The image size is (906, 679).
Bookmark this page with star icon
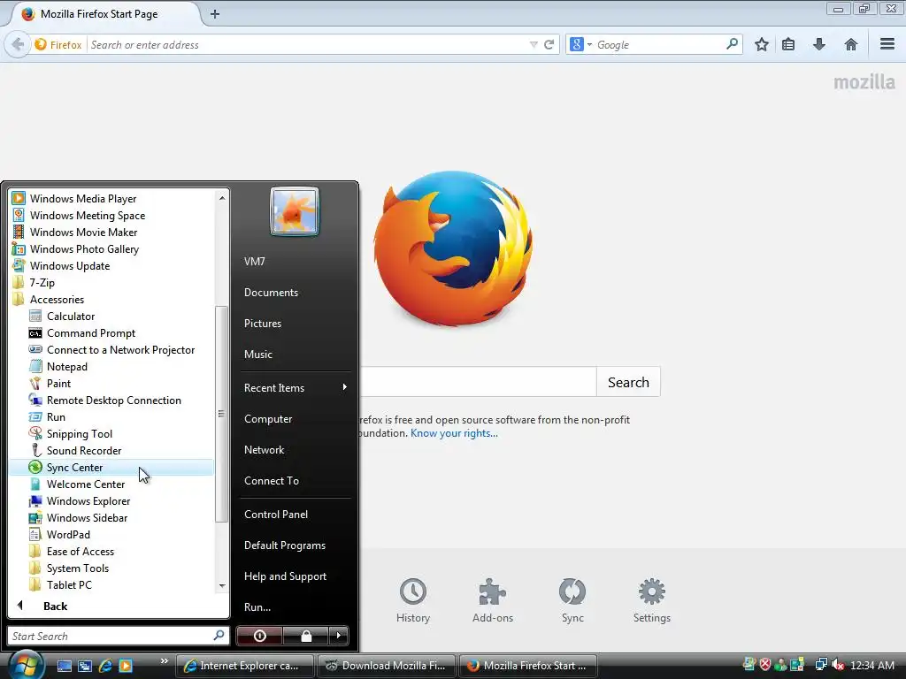[762, 44]
